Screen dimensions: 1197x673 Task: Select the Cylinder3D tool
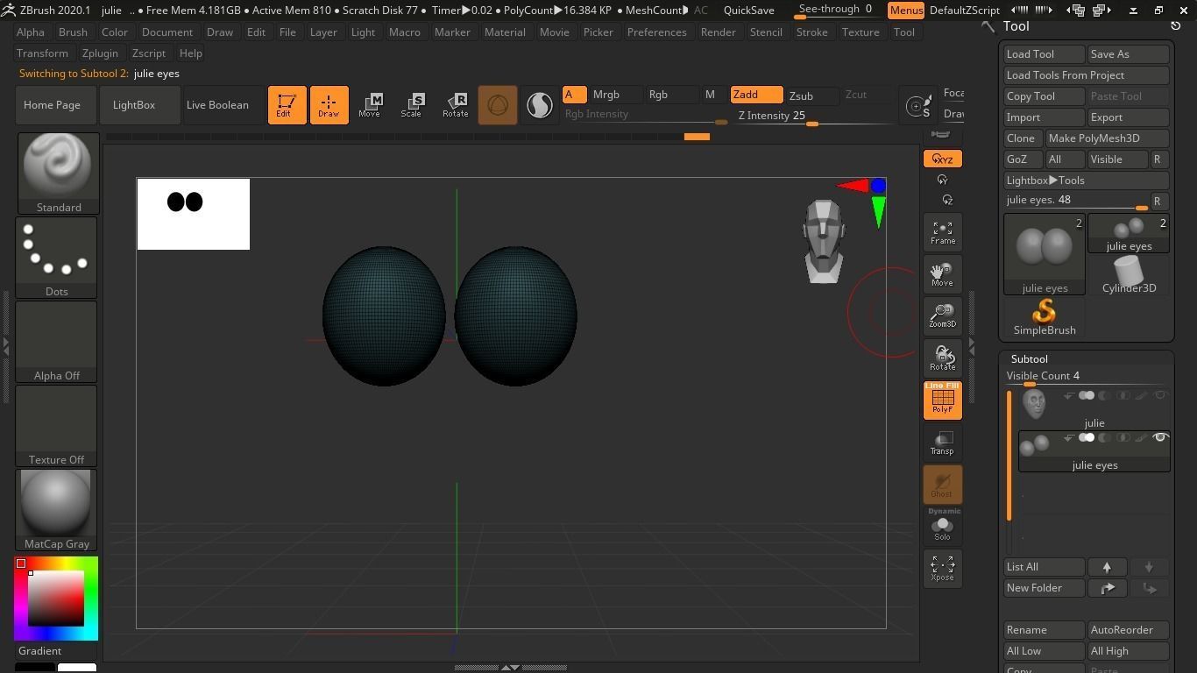pos(1129,275)
